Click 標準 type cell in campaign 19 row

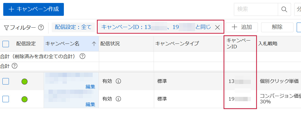[x=162, y=99]
